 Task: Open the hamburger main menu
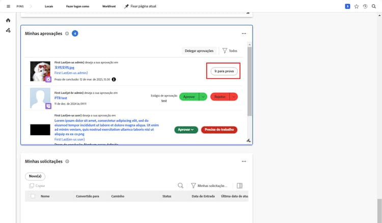(8, 6)
